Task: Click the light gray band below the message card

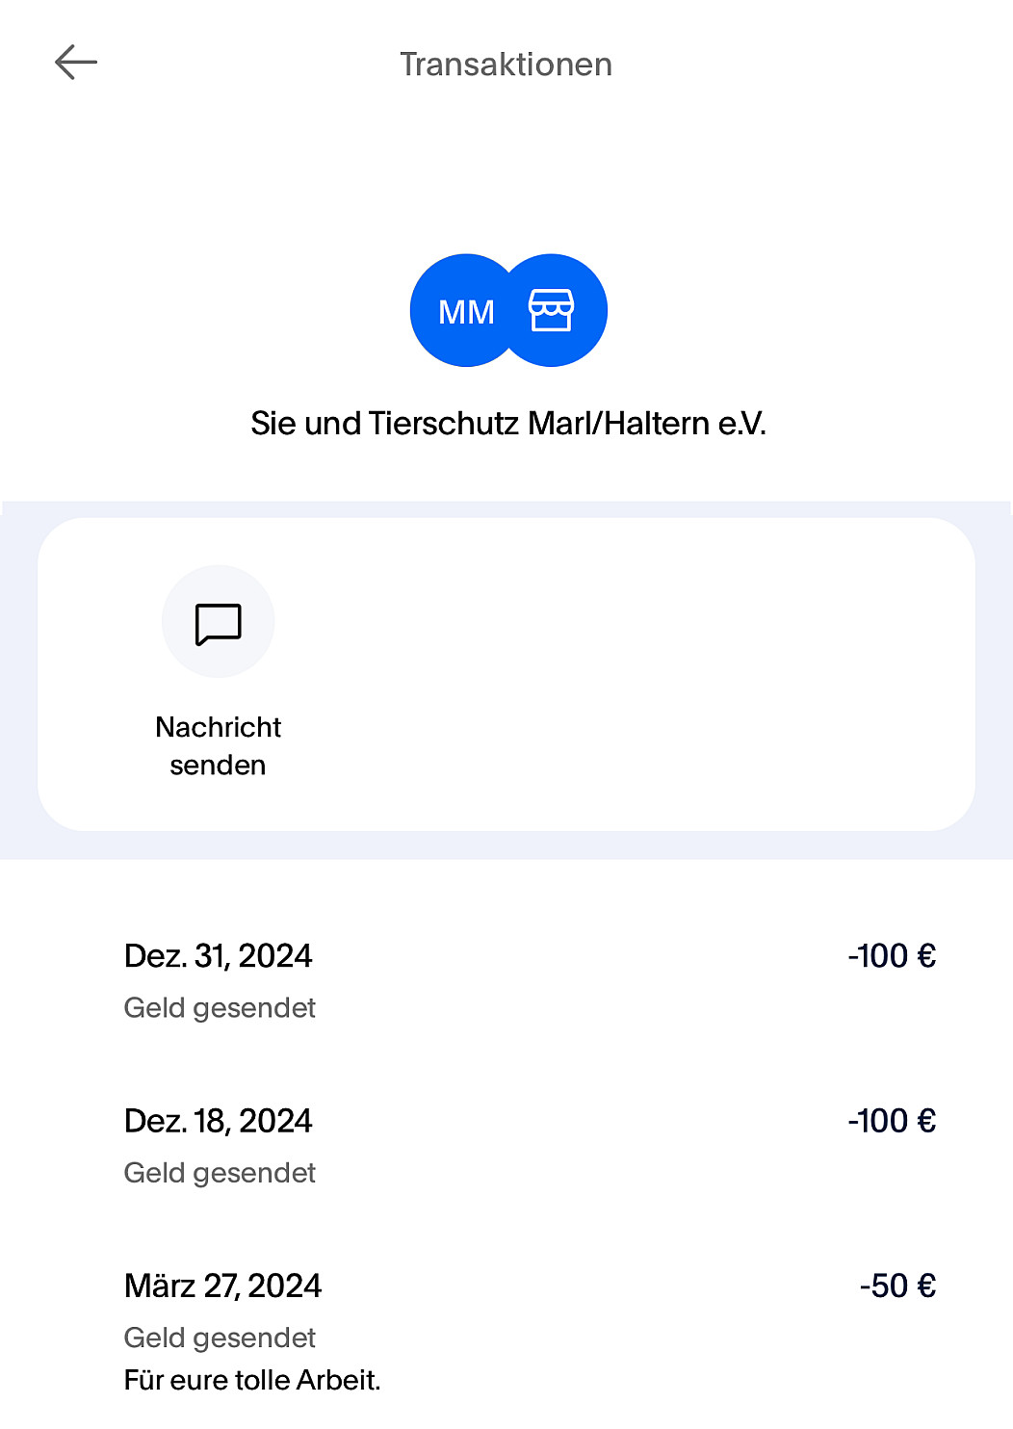Action: coord(506,845)
